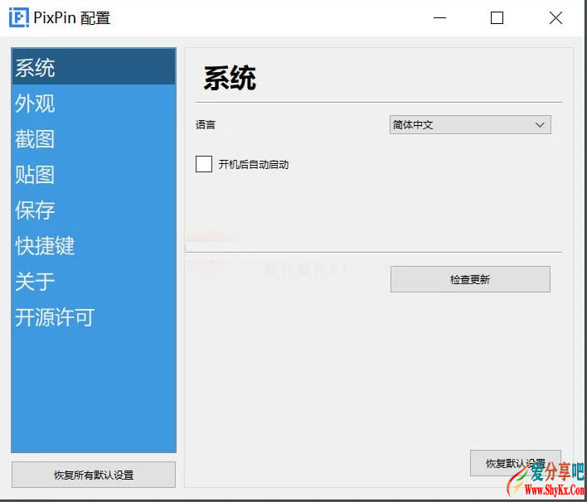Select the 系统 category in sidebar
The height and width of the screenshot is (502, 587).
(93, 67)
